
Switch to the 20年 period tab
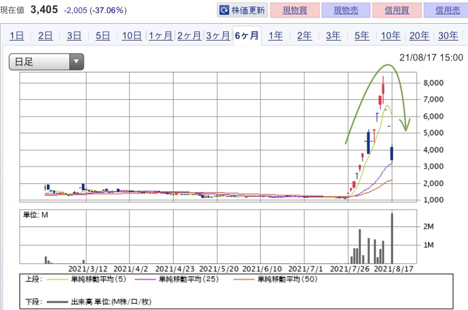[x=419, y=36]
